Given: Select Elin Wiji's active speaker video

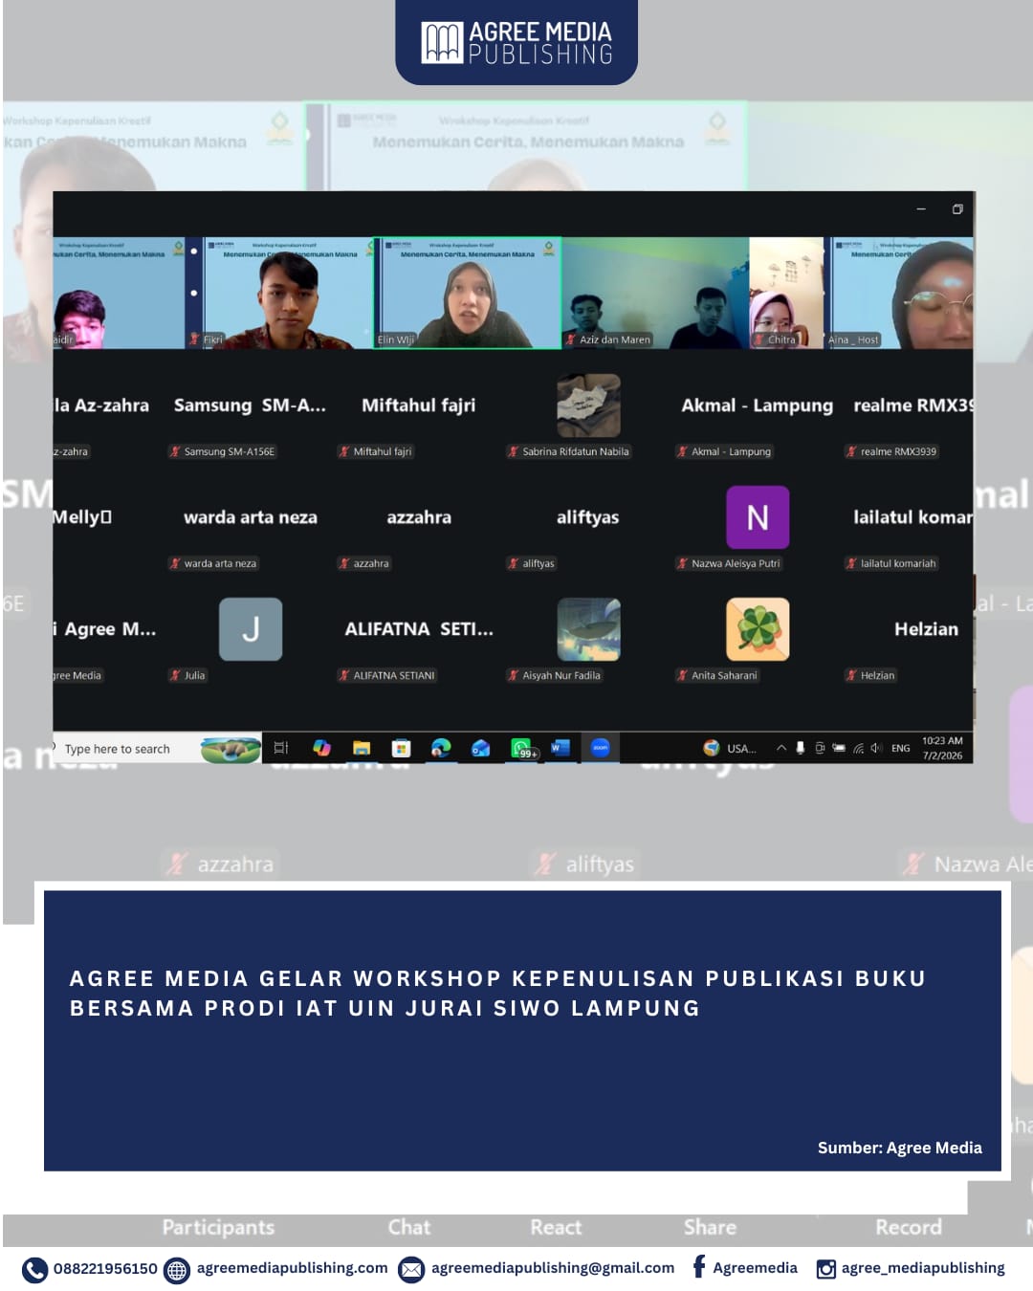Looking at the screenshot, I should click(x=467, y=293).
